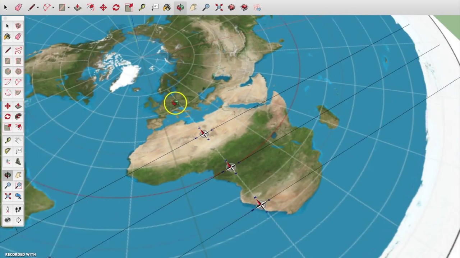This screenshot has height=258, width=460.
Task: Select the Circle tool in the left palette
Action: pyautogui.click(x=8, y=71)
